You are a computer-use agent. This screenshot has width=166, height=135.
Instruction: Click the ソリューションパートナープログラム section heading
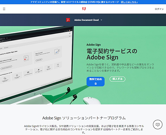coord(84,118)
